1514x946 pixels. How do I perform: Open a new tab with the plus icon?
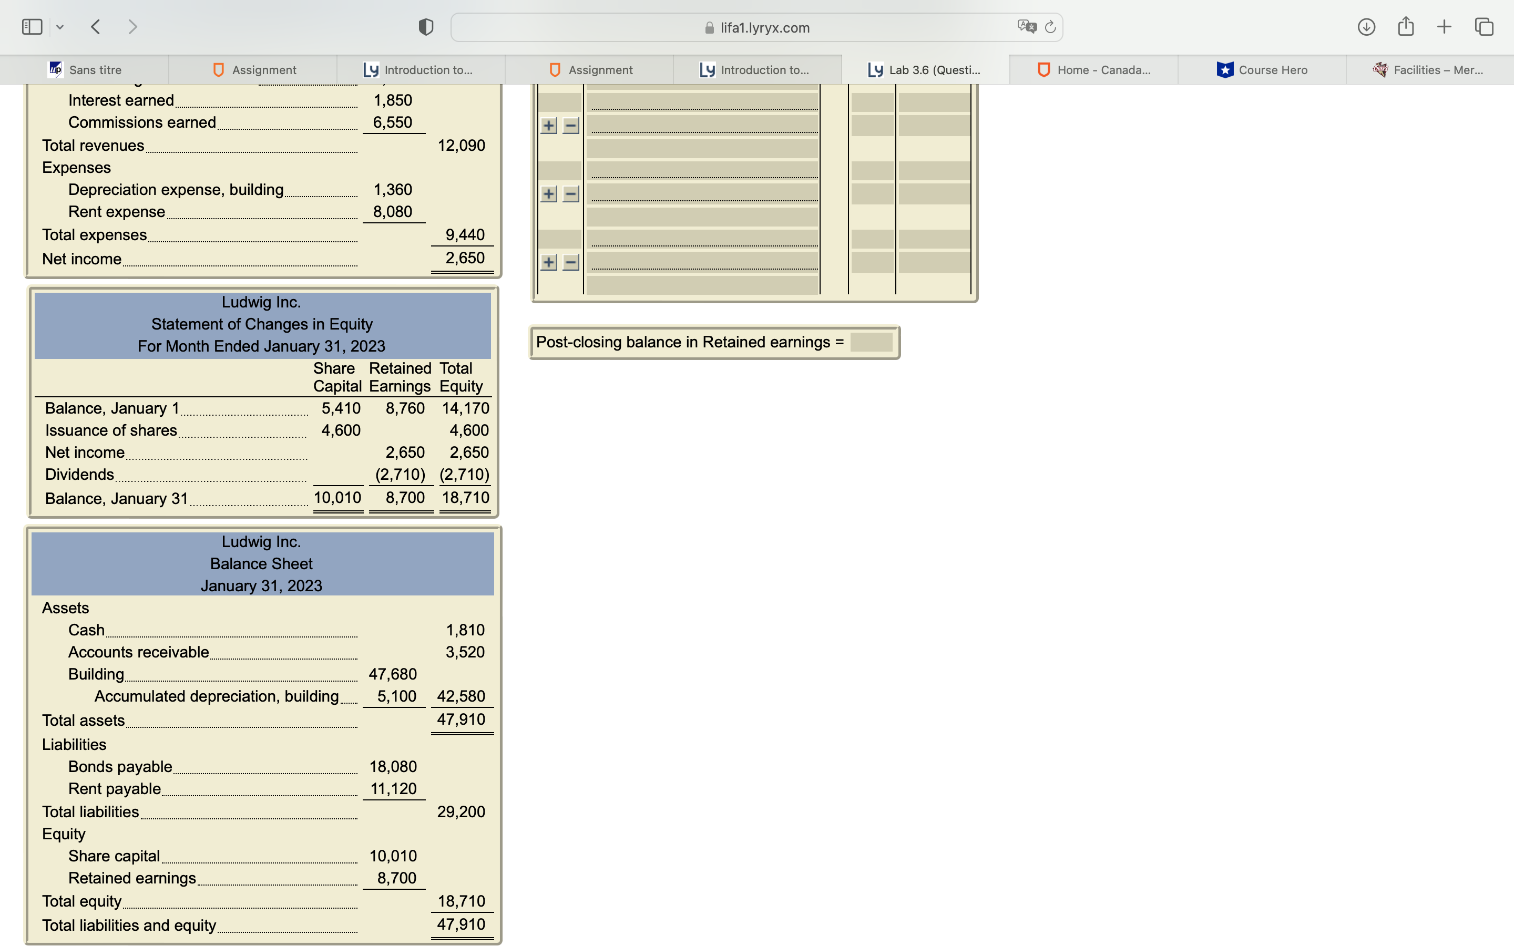click(x=1444, y=26)
